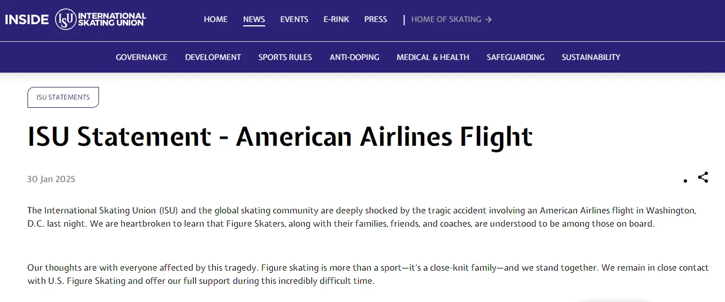Click the share icon beside the date
This screenshot has width=725, height=302.
coord(703,178)
